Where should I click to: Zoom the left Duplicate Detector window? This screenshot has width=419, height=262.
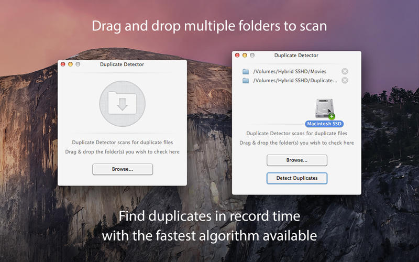tap(78, 64)
